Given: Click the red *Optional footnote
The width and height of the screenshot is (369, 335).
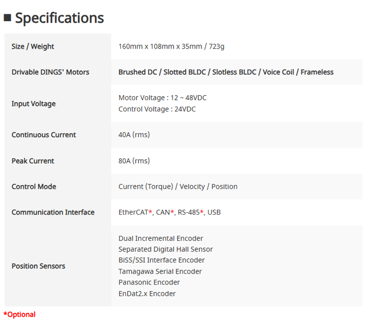Looking at the screenshot, I should (x=20, y=314).
